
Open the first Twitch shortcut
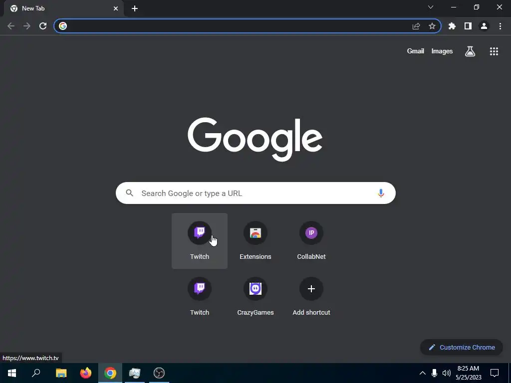point(200,241)
